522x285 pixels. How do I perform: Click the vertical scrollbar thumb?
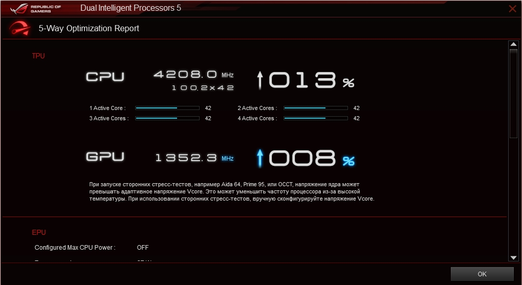[513, 93]
